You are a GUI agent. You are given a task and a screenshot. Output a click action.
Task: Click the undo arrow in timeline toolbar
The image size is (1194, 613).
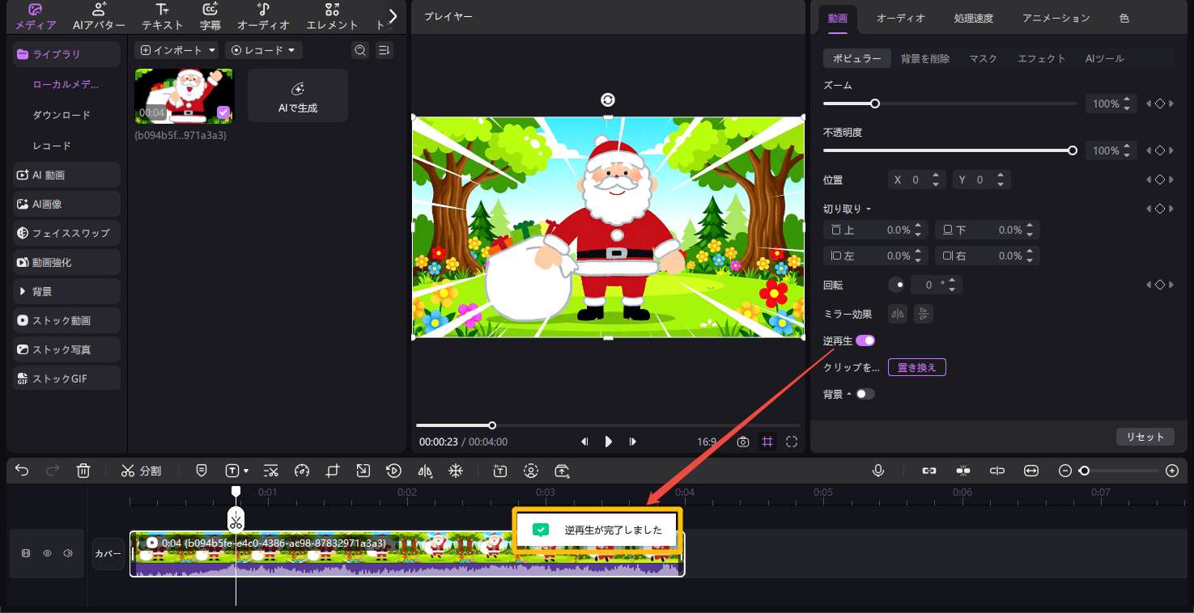pyautogui.click(x=22, y=471)
